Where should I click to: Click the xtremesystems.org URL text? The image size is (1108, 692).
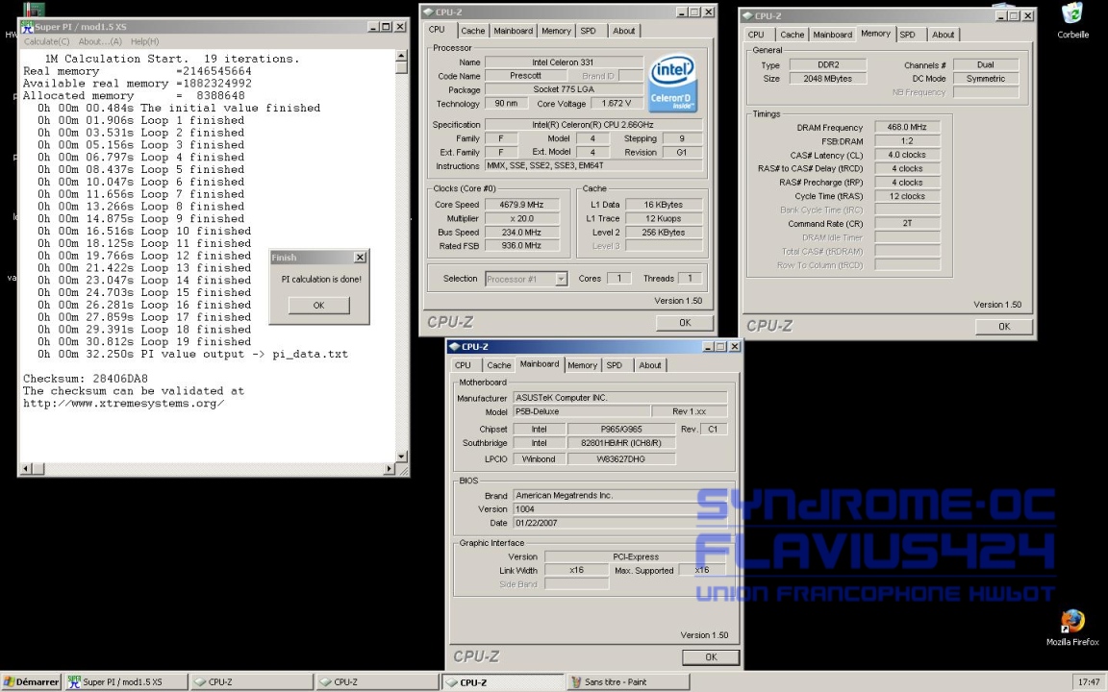[124, 404]
